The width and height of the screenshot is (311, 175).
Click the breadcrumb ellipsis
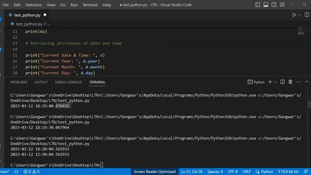49,24
